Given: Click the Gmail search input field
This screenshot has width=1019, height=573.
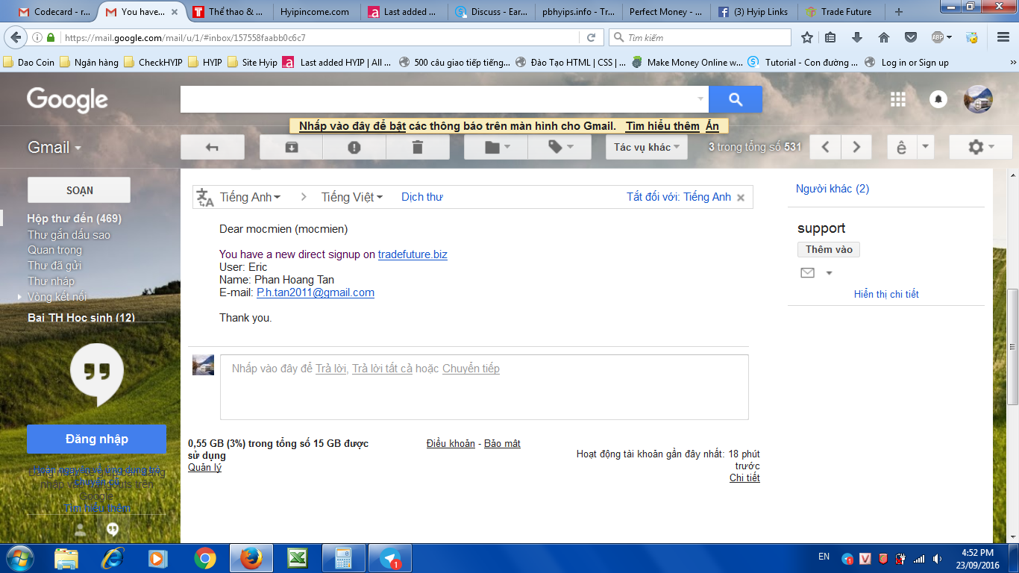Looking at the screenshot, I should click(x=437, y=99).
